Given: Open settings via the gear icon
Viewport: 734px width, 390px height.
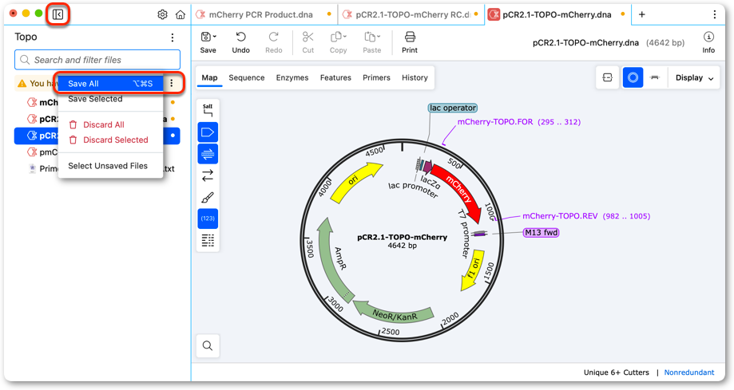Looking at the screenshot, I should (162, 14).
